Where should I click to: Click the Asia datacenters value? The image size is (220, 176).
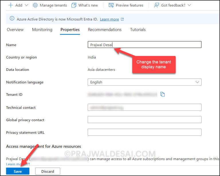click(x=101, y=70)
